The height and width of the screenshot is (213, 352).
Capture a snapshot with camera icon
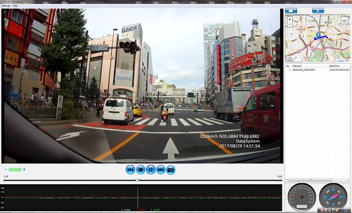pyautogui.click(x=171, y=169)
